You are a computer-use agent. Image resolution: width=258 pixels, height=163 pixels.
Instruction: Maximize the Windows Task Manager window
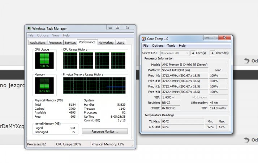click(118, 28)
